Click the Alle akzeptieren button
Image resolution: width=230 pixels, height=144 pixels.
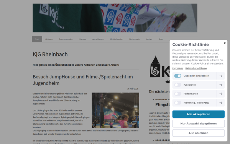(198, 114)
